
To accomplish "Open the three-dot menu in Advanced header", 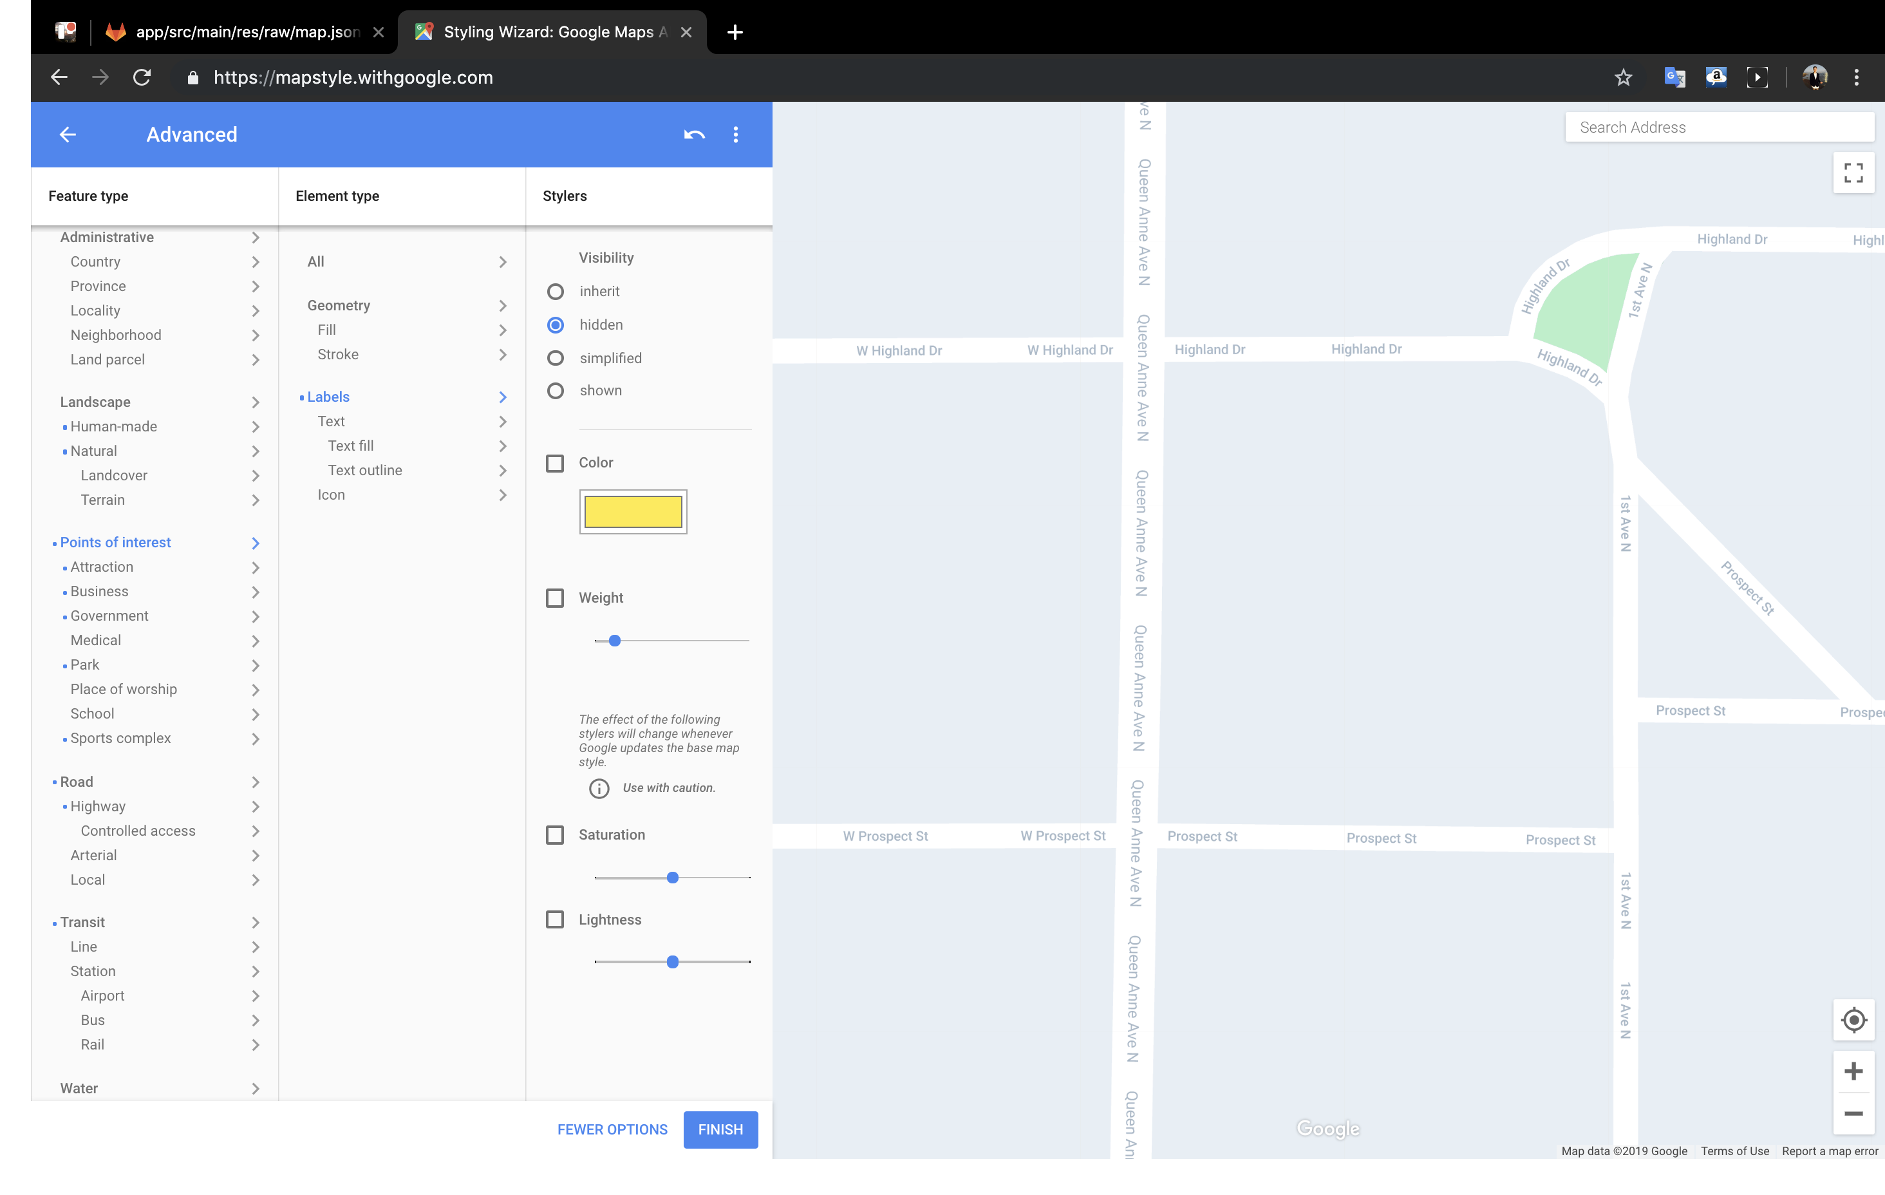I will pos(735,135).
